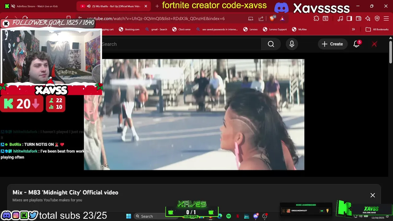
Task: Open the Lenovo bookmark
Action: tap(251, 29)
